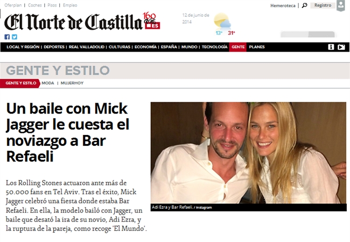Click the Mick Jagger article headline
The height and width of the screenshot is (242, 350).
(x=68, y=132)
